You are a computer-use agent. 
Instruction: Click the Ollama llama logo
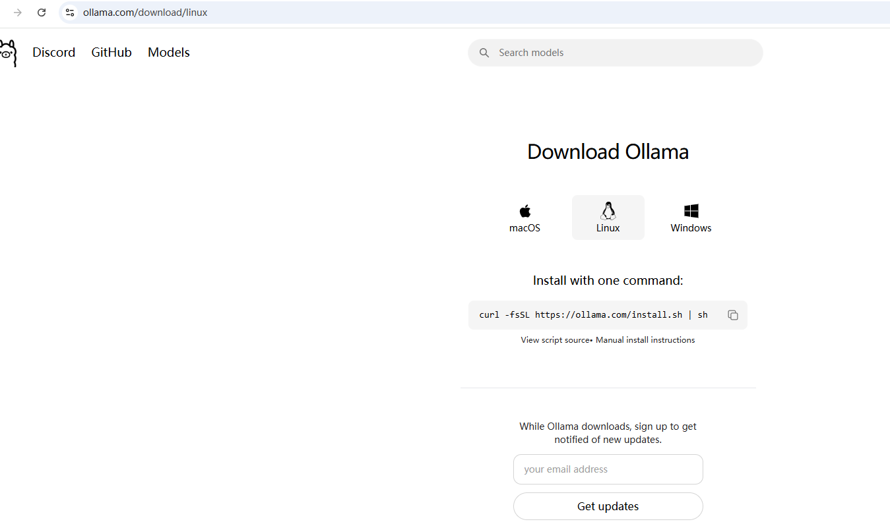(x=7, y=53)
